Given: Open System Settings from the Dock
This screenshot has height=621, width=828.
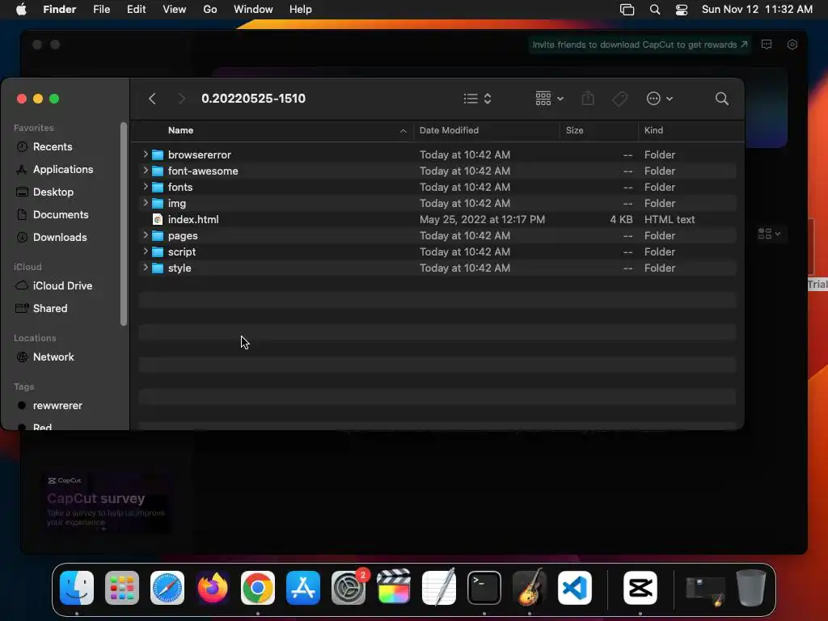Looking at the screenshot, I should tap(349, 588).
